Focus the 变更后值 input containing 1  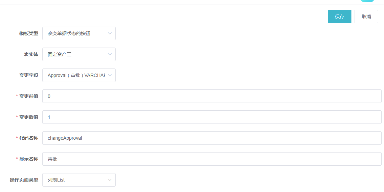(212, 117)
